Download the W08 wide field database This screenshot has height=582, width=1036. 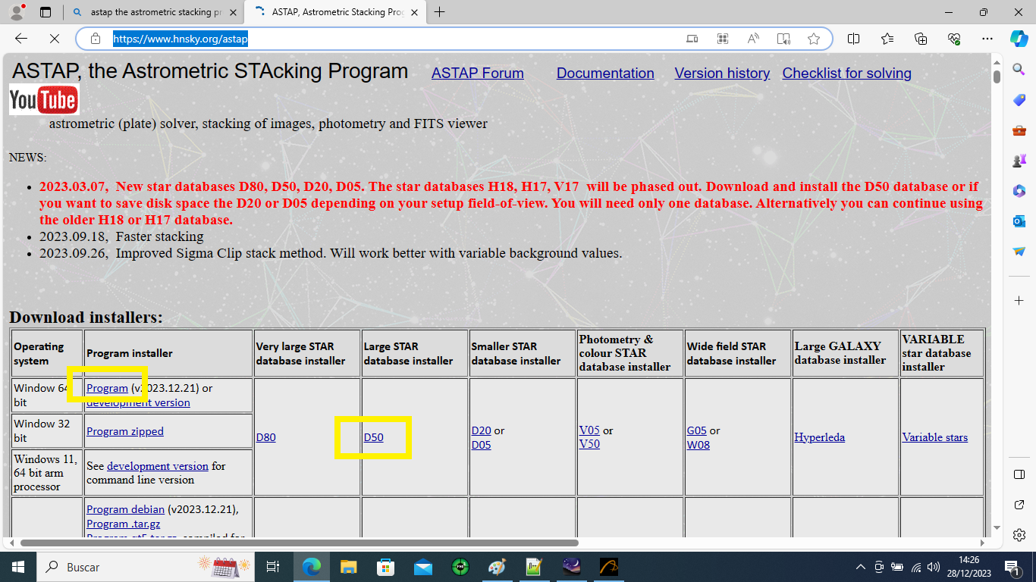[x=699, y=445]
